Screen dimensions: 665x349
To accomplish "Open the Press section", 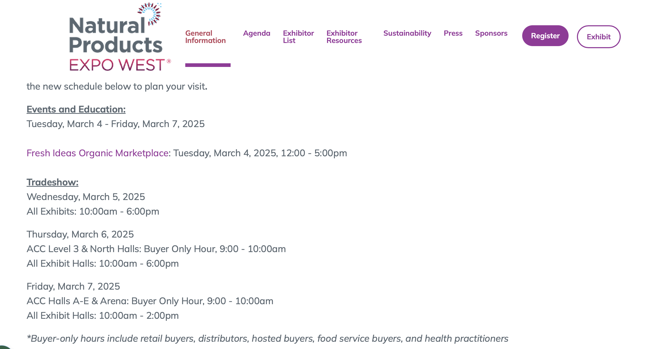I will (x=453, y=33).
